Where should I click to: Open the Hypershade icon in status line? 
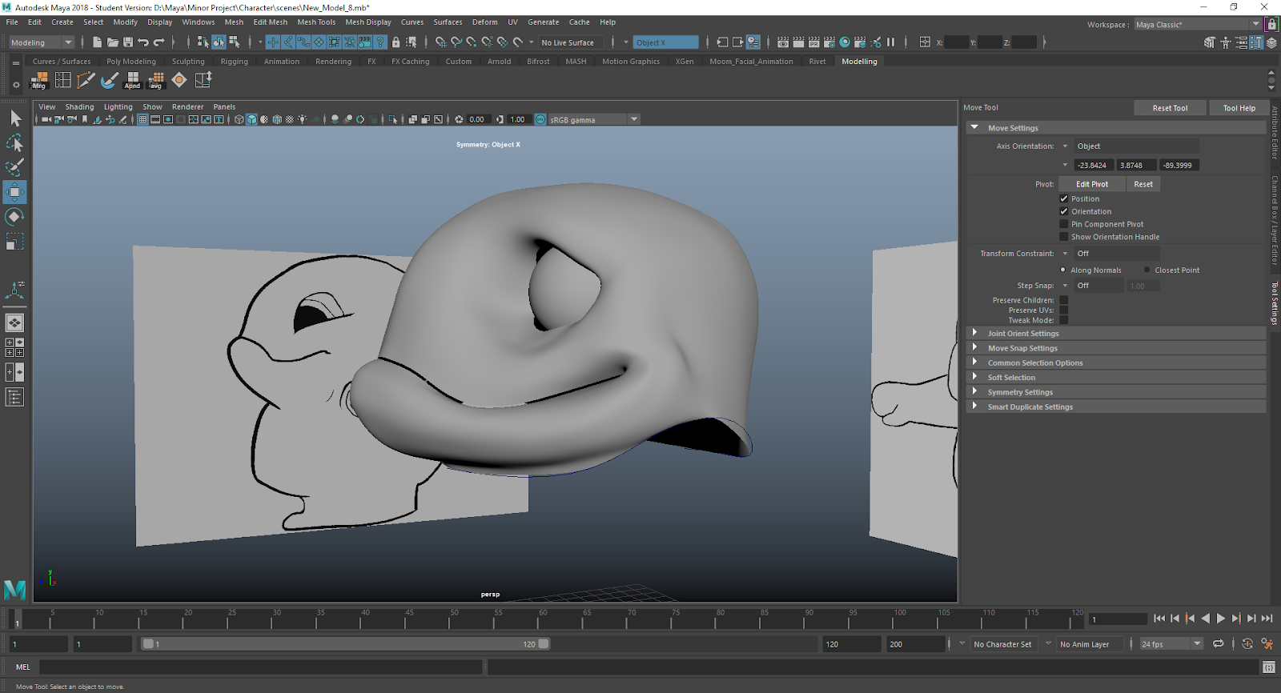[x=845, y=42]
